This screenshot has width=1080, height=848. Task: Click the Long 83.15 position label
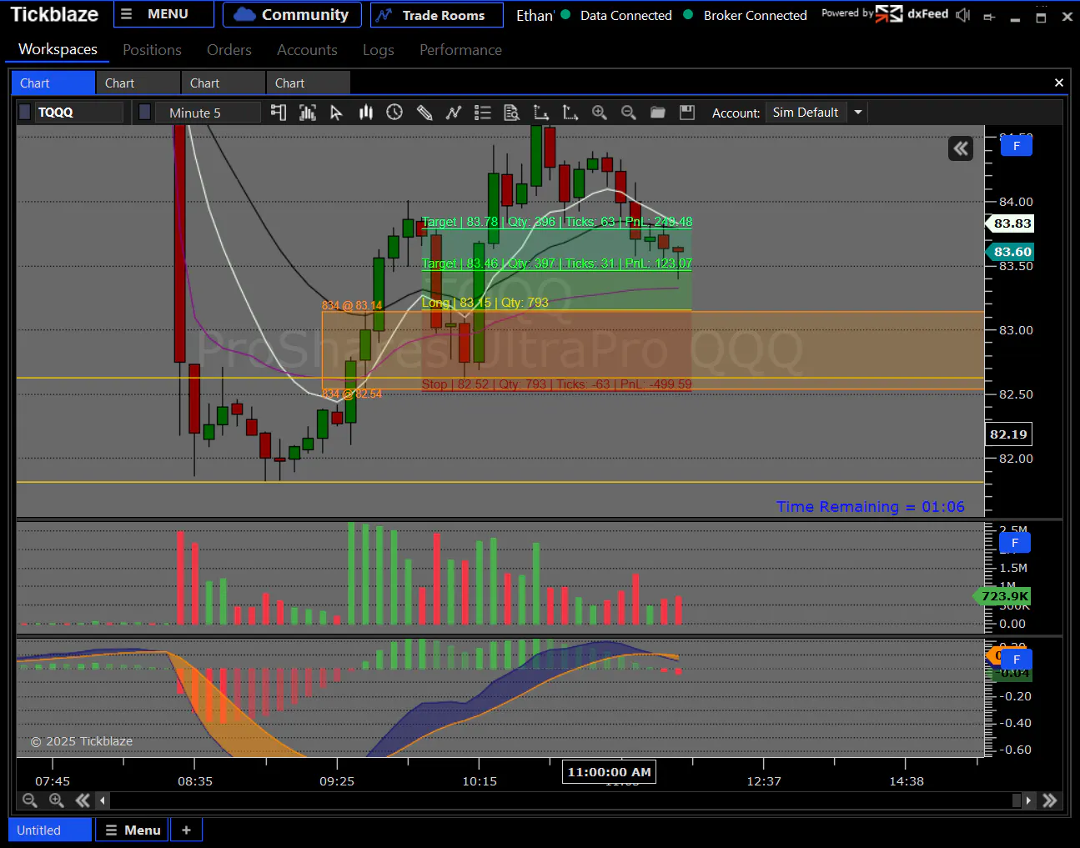(x=485, y=303)
